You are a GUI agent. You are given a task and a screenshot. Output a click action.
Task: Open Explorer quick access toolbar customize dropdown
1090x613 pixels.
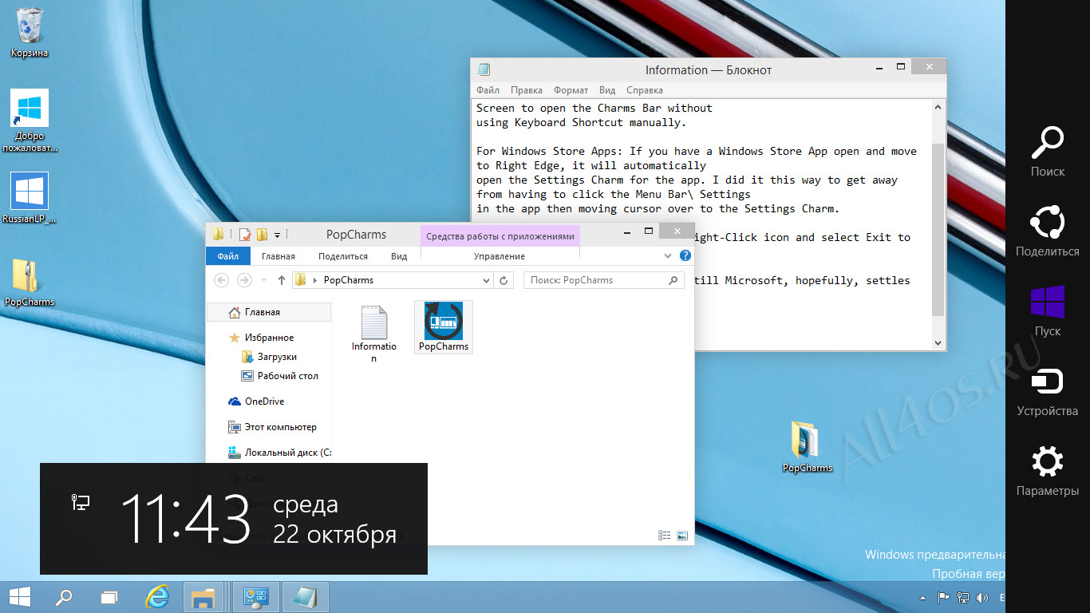click(x=277, y=235)
